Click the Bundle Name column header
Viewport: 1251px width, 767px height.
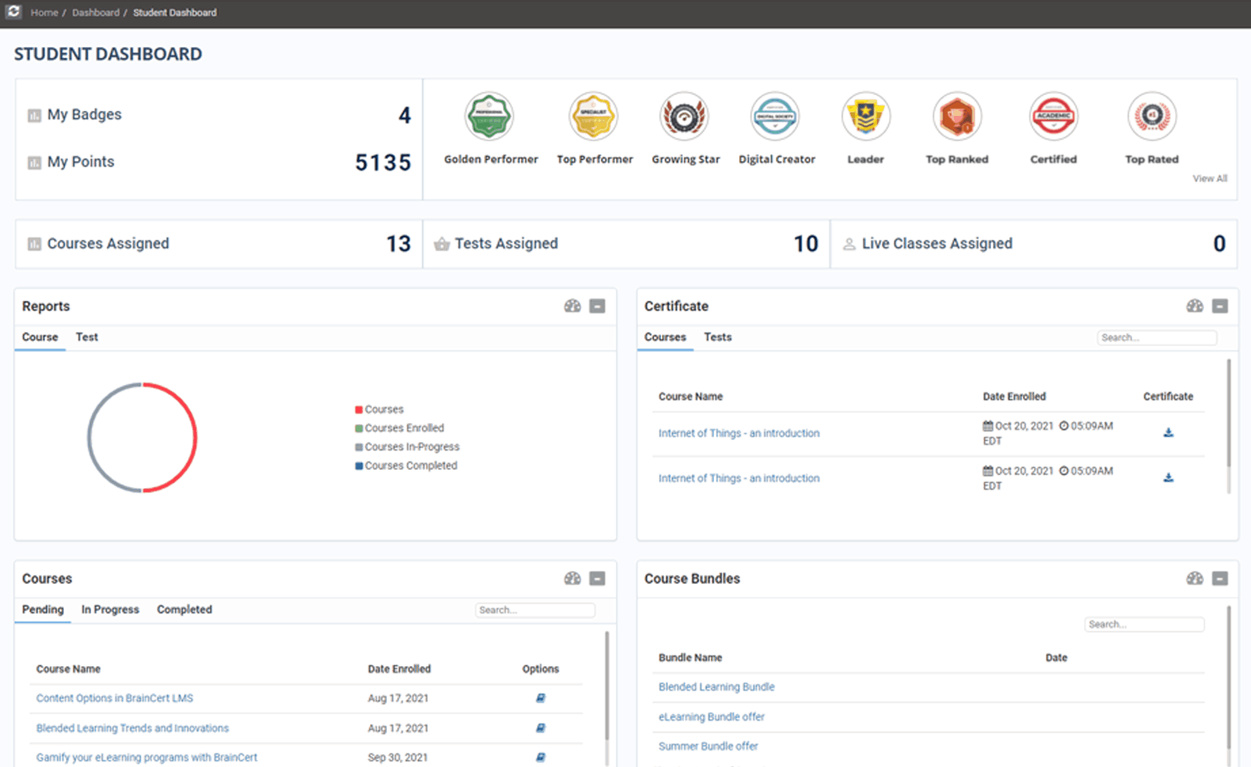pos(690,658)
